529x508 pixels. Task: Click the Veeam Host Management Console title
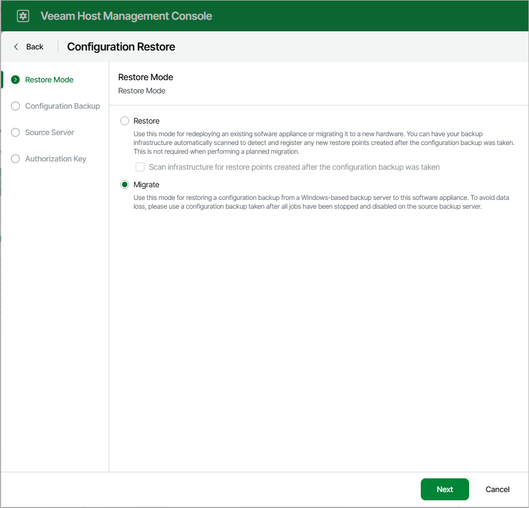(x=126, y=15)
